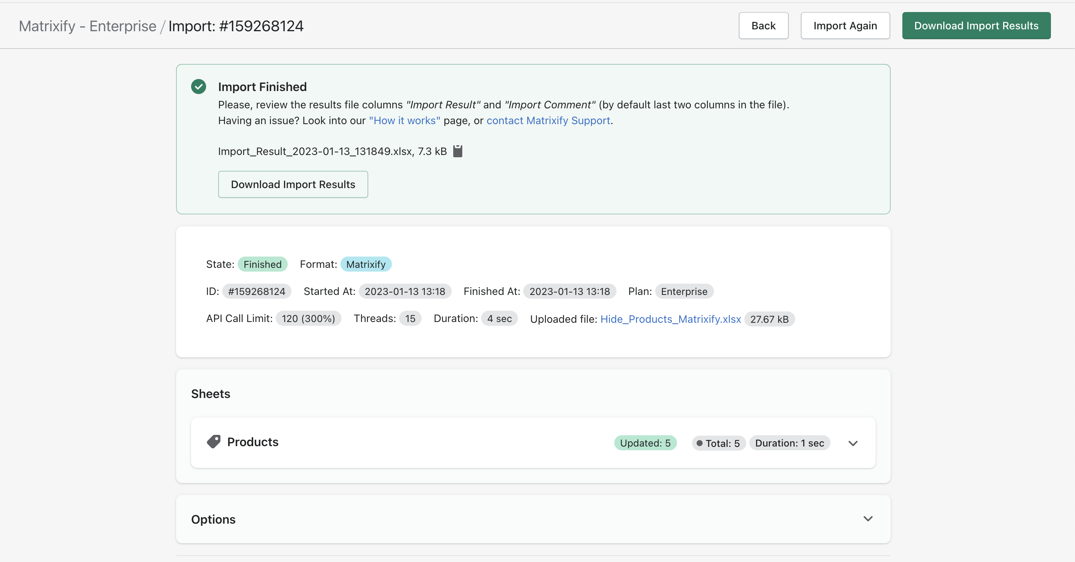Follow the contact Matrixify Support link

click(x=548, y=121)
